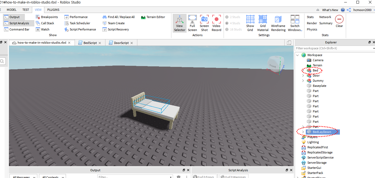Start a Video Record

[x=217, y=23]
